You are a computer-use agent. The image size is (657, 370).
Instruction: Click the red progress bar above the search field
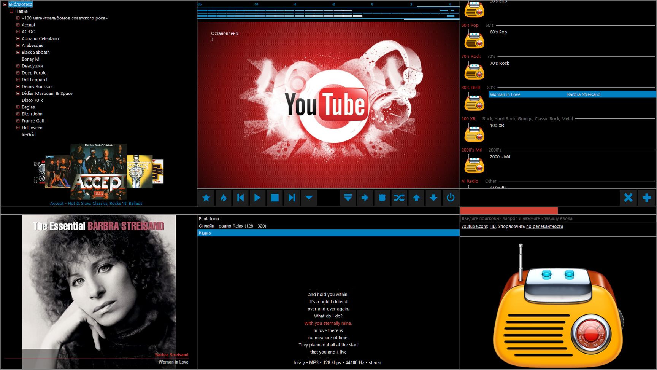point(509,211)
